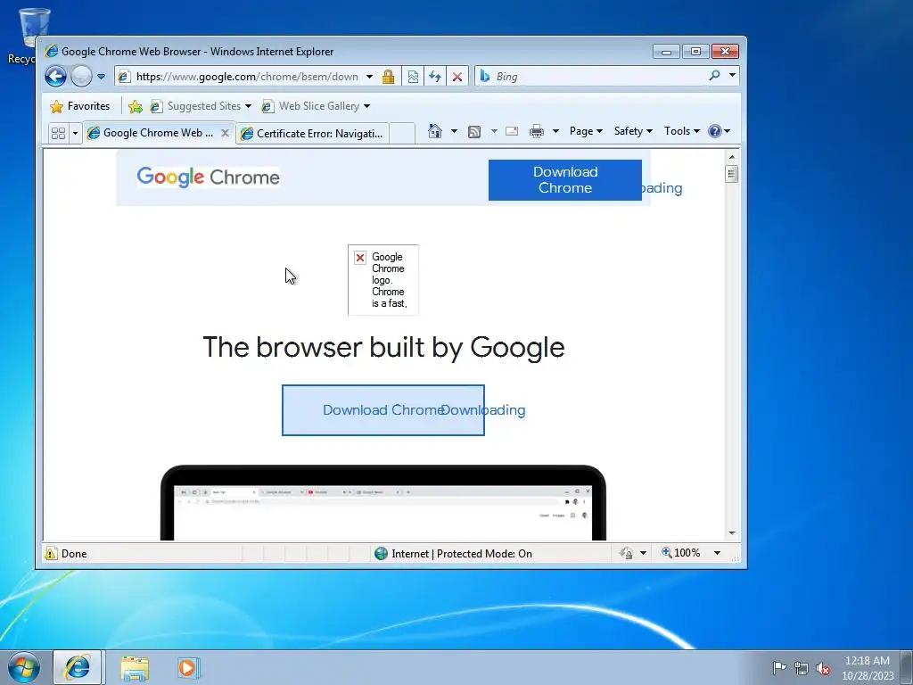Click the scrollbar down arrow
The width and height of the screenshot is (913, 685).
coord(732,533)
